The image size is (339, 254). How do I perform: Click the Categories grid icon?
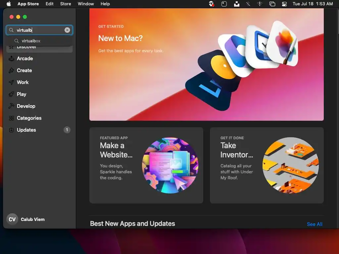click(11, 118)
